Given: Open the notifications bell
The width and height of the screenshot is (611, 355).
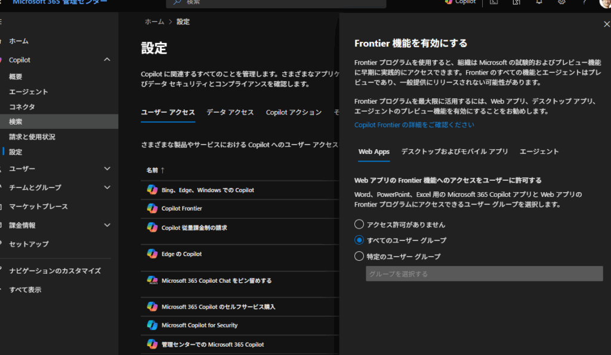Looking at the screenshot, I should [538, 3].
